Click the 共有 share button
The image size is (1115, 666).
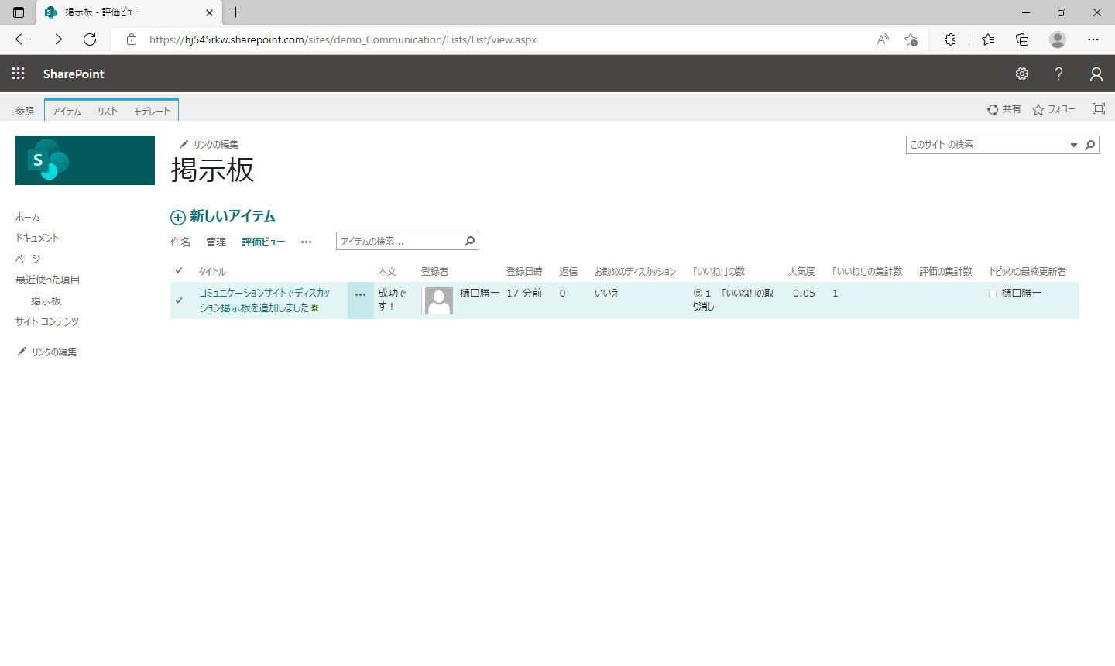(x=1004, y=109)
